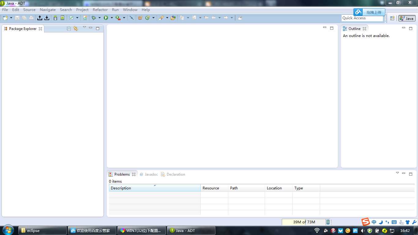This screenshot has width=418, height=235.
Task: Open Problems panel View Menu triangle
Action: point(397,173)
